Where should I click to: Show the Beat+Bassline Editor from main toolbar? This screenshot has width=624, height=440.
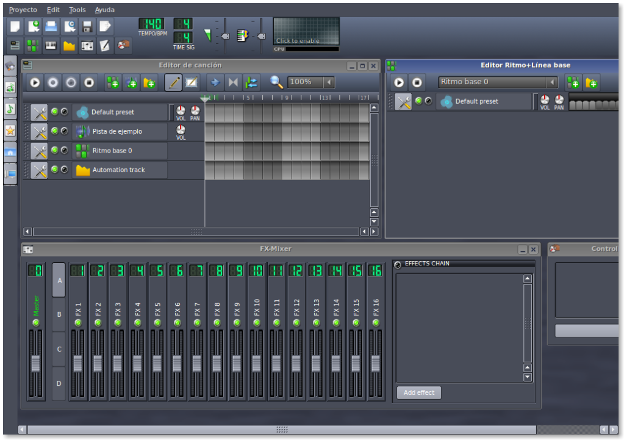pyautogui.click(x=33, y=45)
